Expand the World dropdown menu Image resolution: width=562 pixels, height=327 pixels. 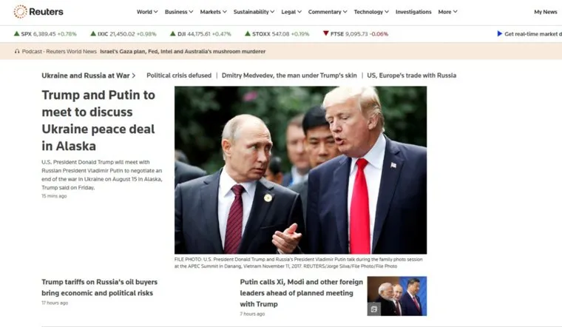[147, 12]
